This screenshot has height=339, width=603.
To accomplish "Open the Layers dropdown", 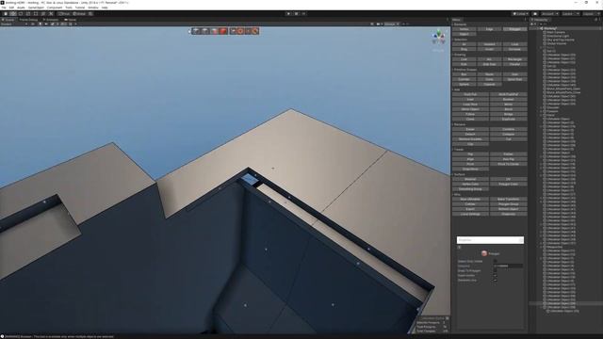I will (x=570, y=14).
